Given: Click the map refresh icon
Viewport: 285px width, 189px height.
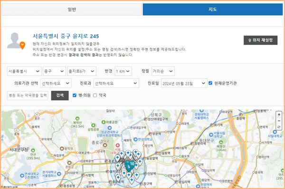Looking at the screenshot, I should point(279,127).
